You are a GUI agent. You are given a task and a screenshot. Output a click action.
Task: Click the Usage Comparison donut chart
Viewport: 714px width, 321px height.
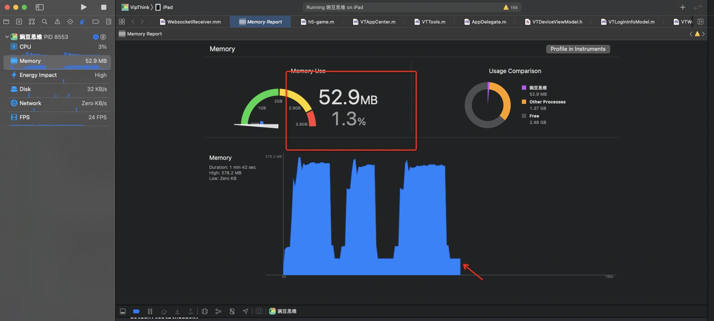click(x=488, y=105)
